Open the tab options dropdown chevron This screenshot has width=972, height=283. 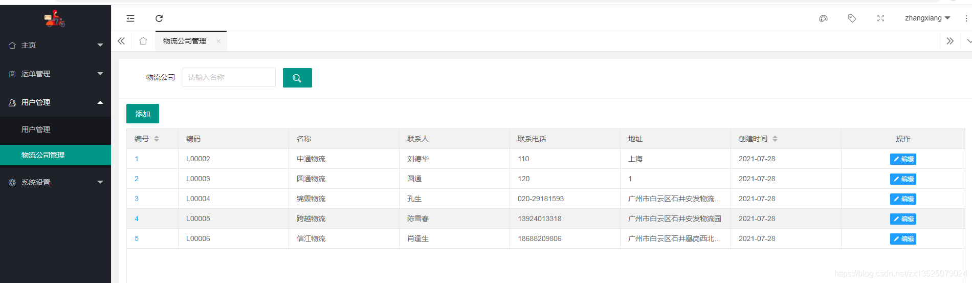[968, 41]
